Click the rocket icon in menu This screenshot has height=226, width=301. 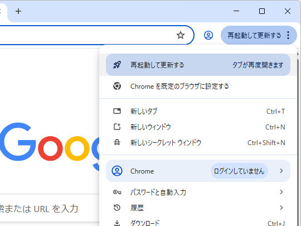click(117, 65)
